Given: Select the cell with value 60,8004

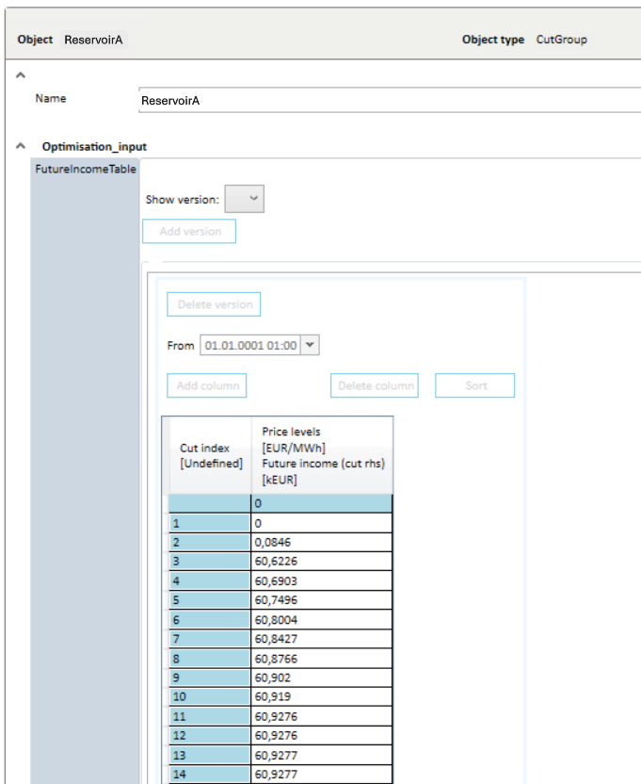Looking at the screenshot, I should coord(322,620).
